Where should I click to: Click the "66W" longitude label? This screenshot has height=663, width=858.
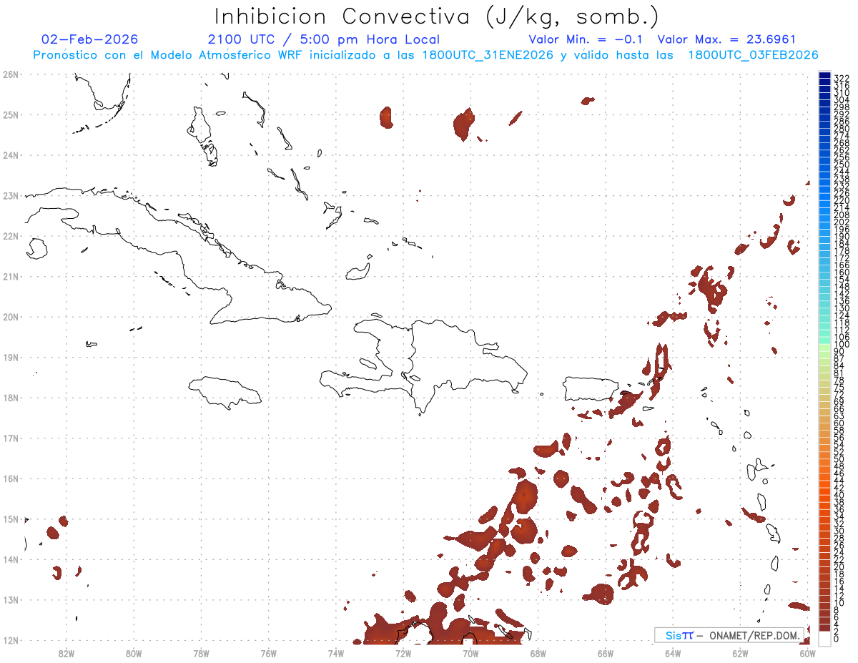[605, 652]
